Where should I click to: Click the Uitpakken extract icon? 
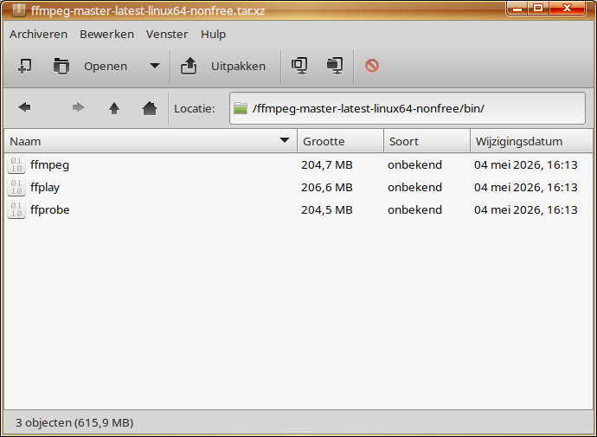(189, 66)
